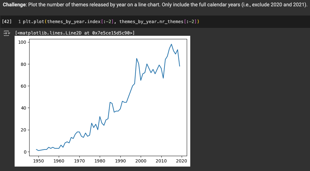Click line number 1 in the code cell
Screen dimensions: 310x171
tap(19, 22)
